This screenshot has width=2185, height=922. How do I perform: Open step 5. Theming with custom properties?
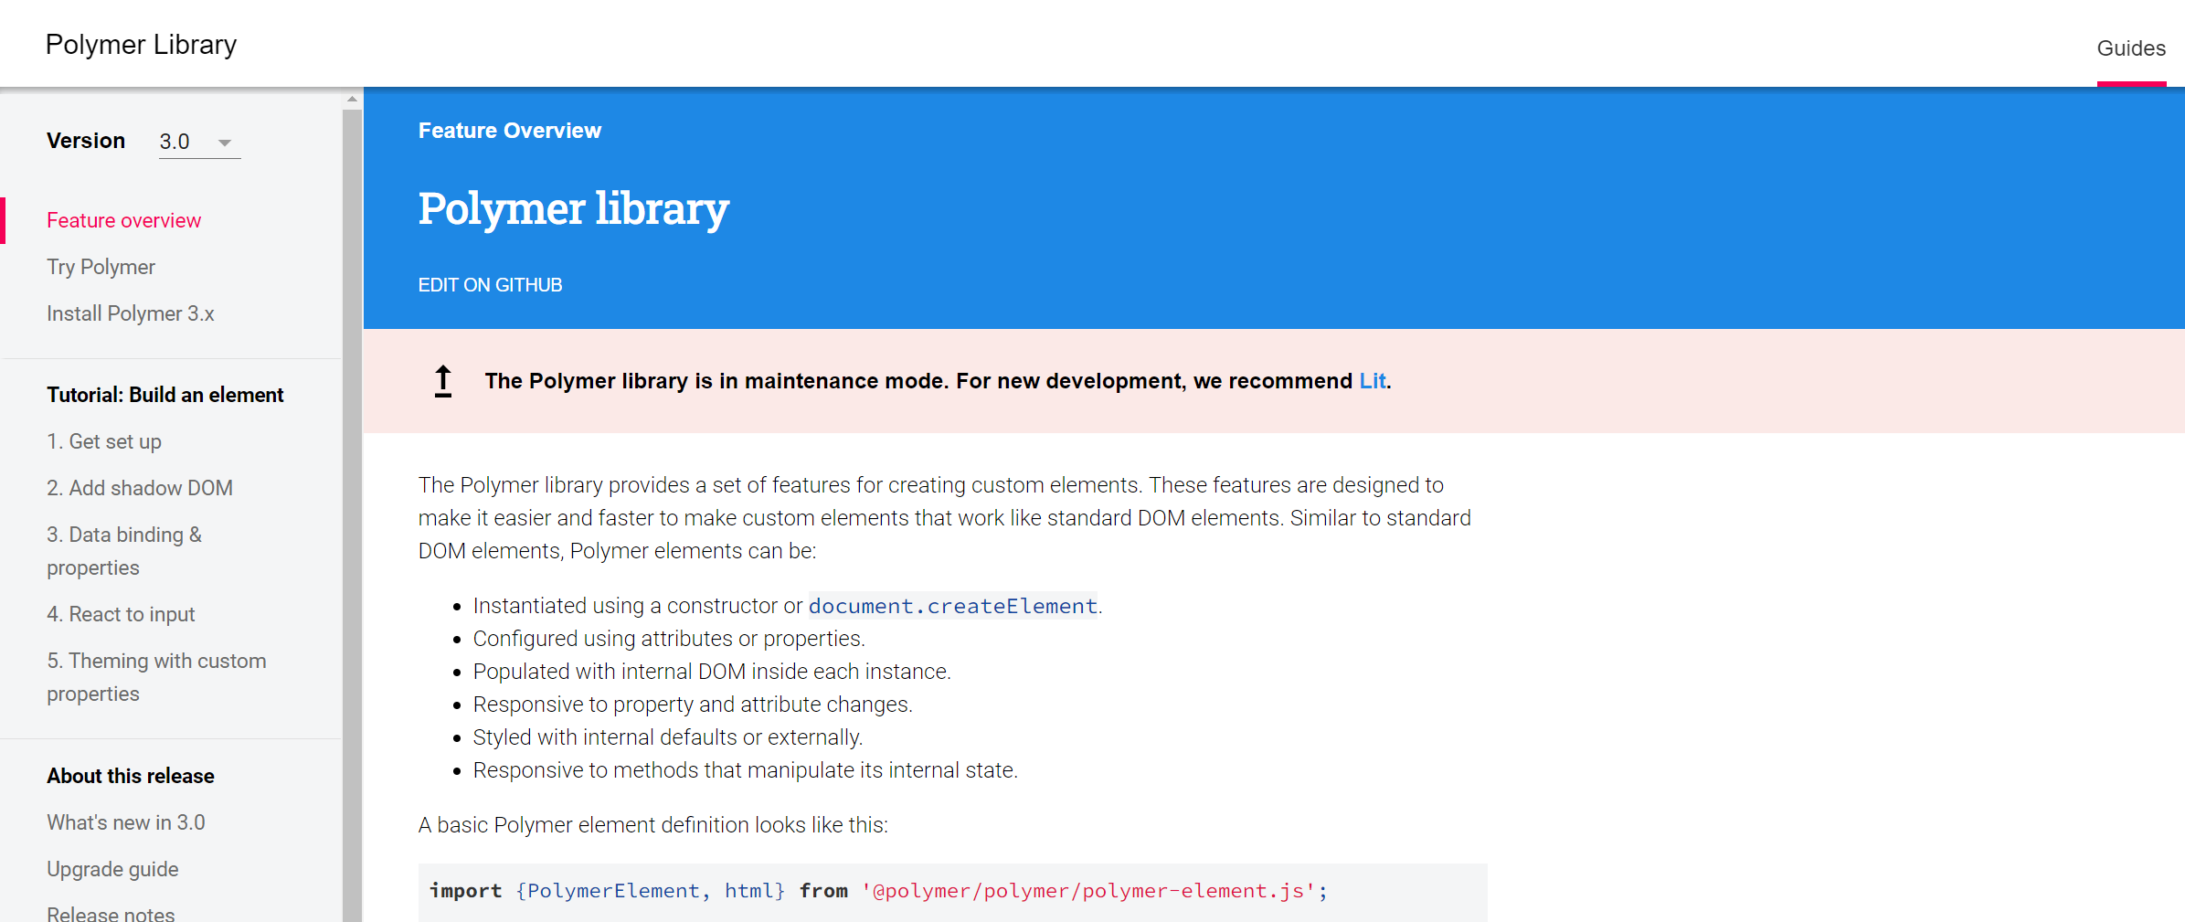[156, 677]
